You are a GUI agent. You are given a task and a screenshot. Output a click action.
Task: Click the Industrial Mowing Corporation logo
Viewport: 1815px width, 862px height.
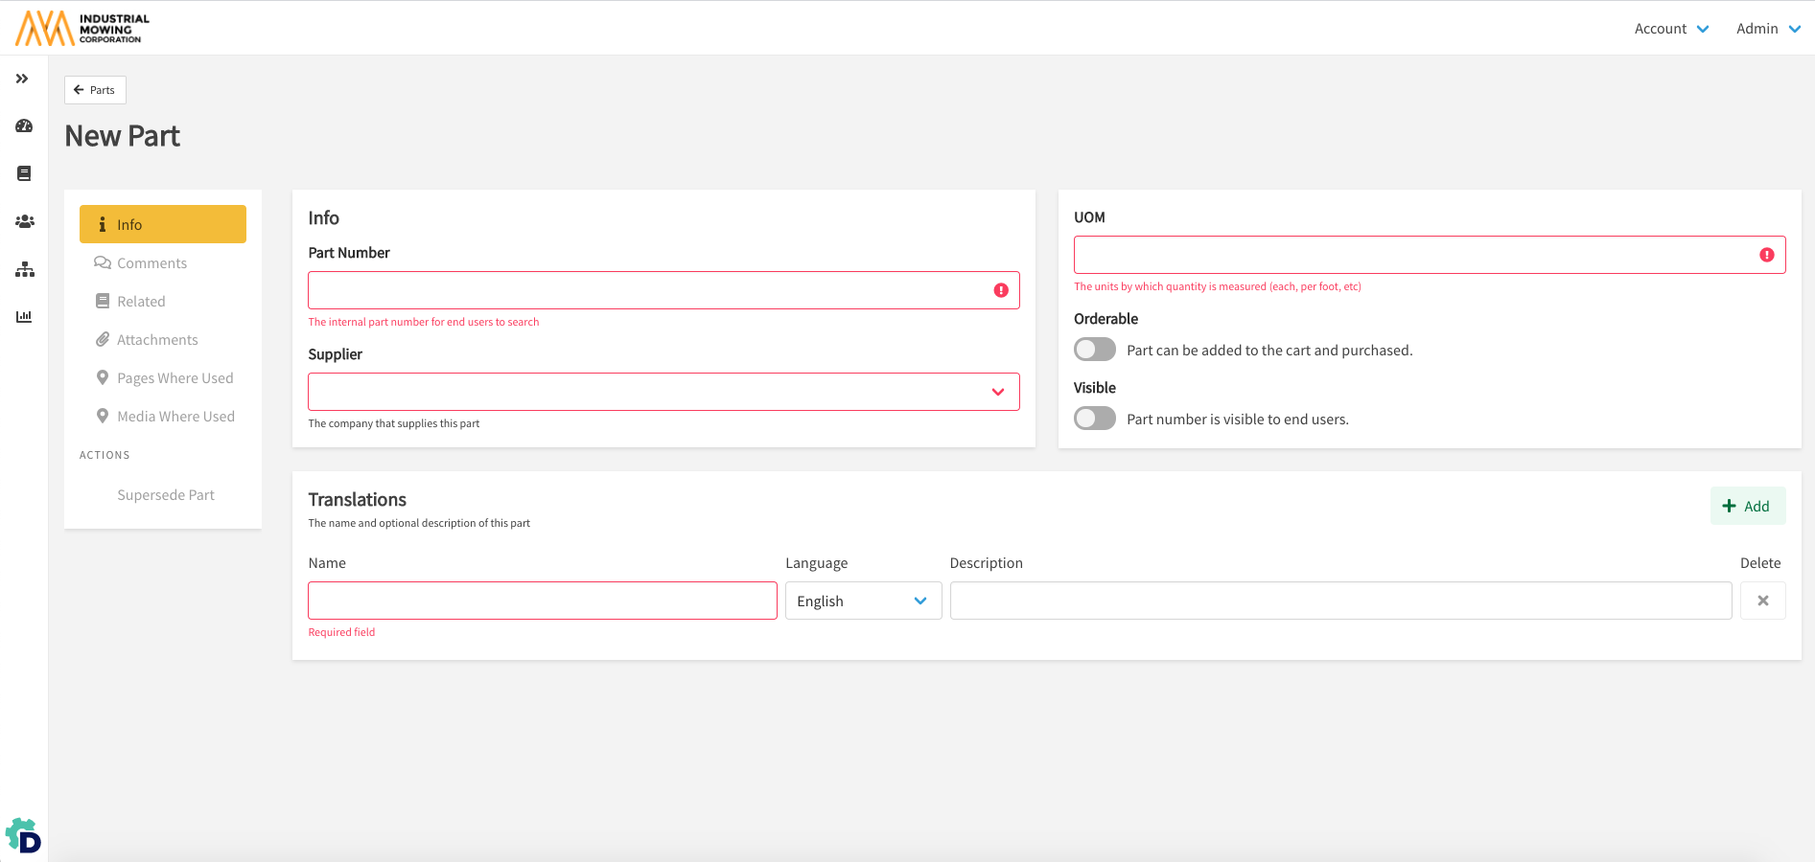pyautogui.click(x=83, y=29)
